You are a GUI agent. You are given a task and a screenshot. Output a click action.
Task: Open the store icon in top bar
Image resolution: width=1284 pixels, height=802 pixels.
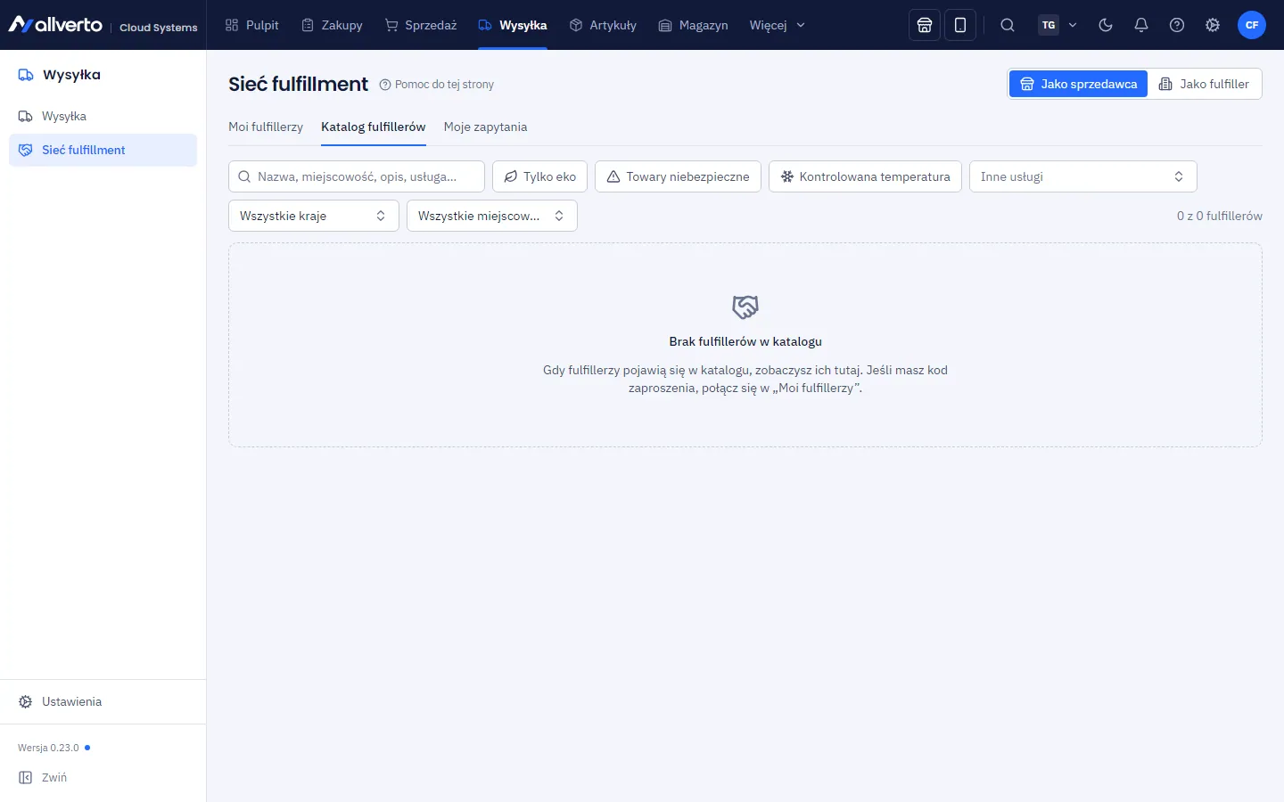925,25
